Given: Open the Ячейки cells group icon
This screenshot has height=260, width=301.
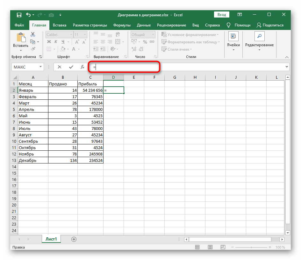Looking at the screenshot, I should (x=233, y=37).
